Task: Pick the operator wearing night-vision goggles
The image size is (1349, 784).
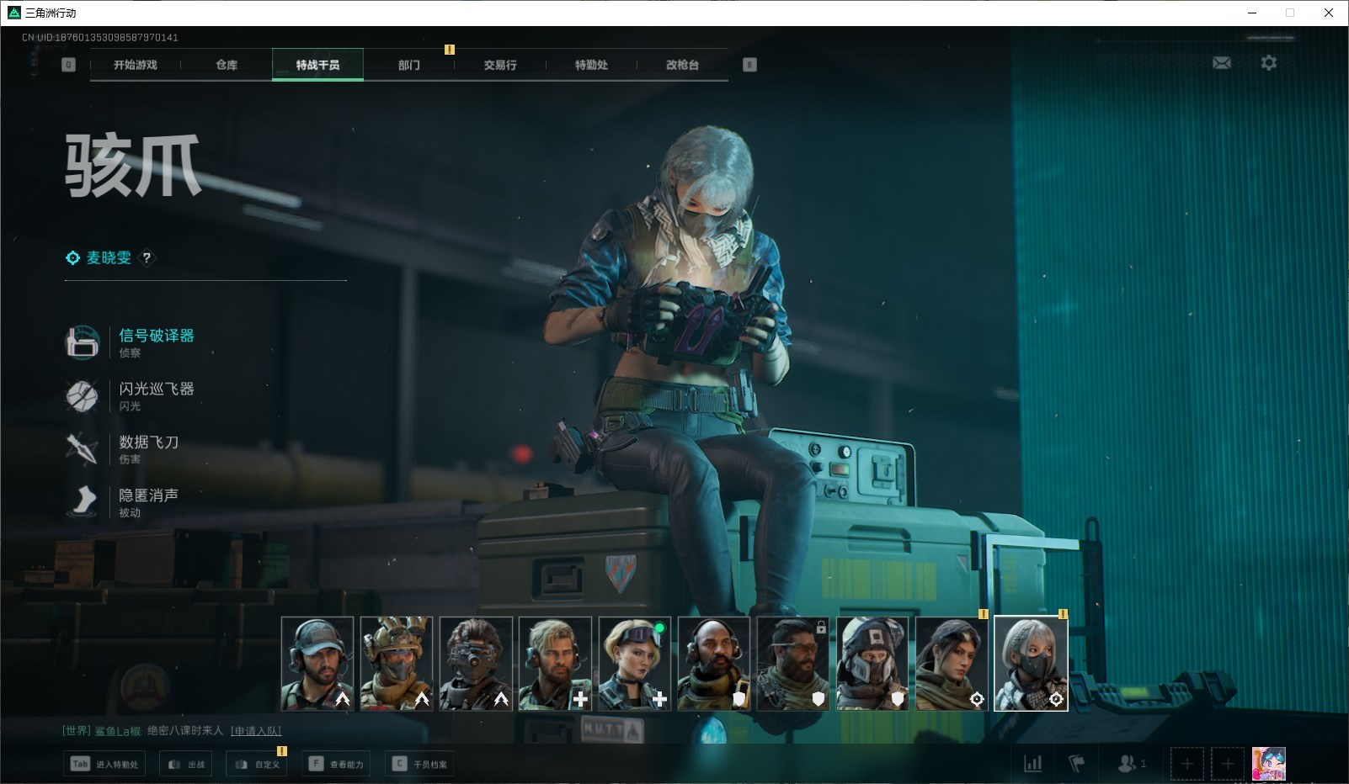Action: [x=476, y=664]
